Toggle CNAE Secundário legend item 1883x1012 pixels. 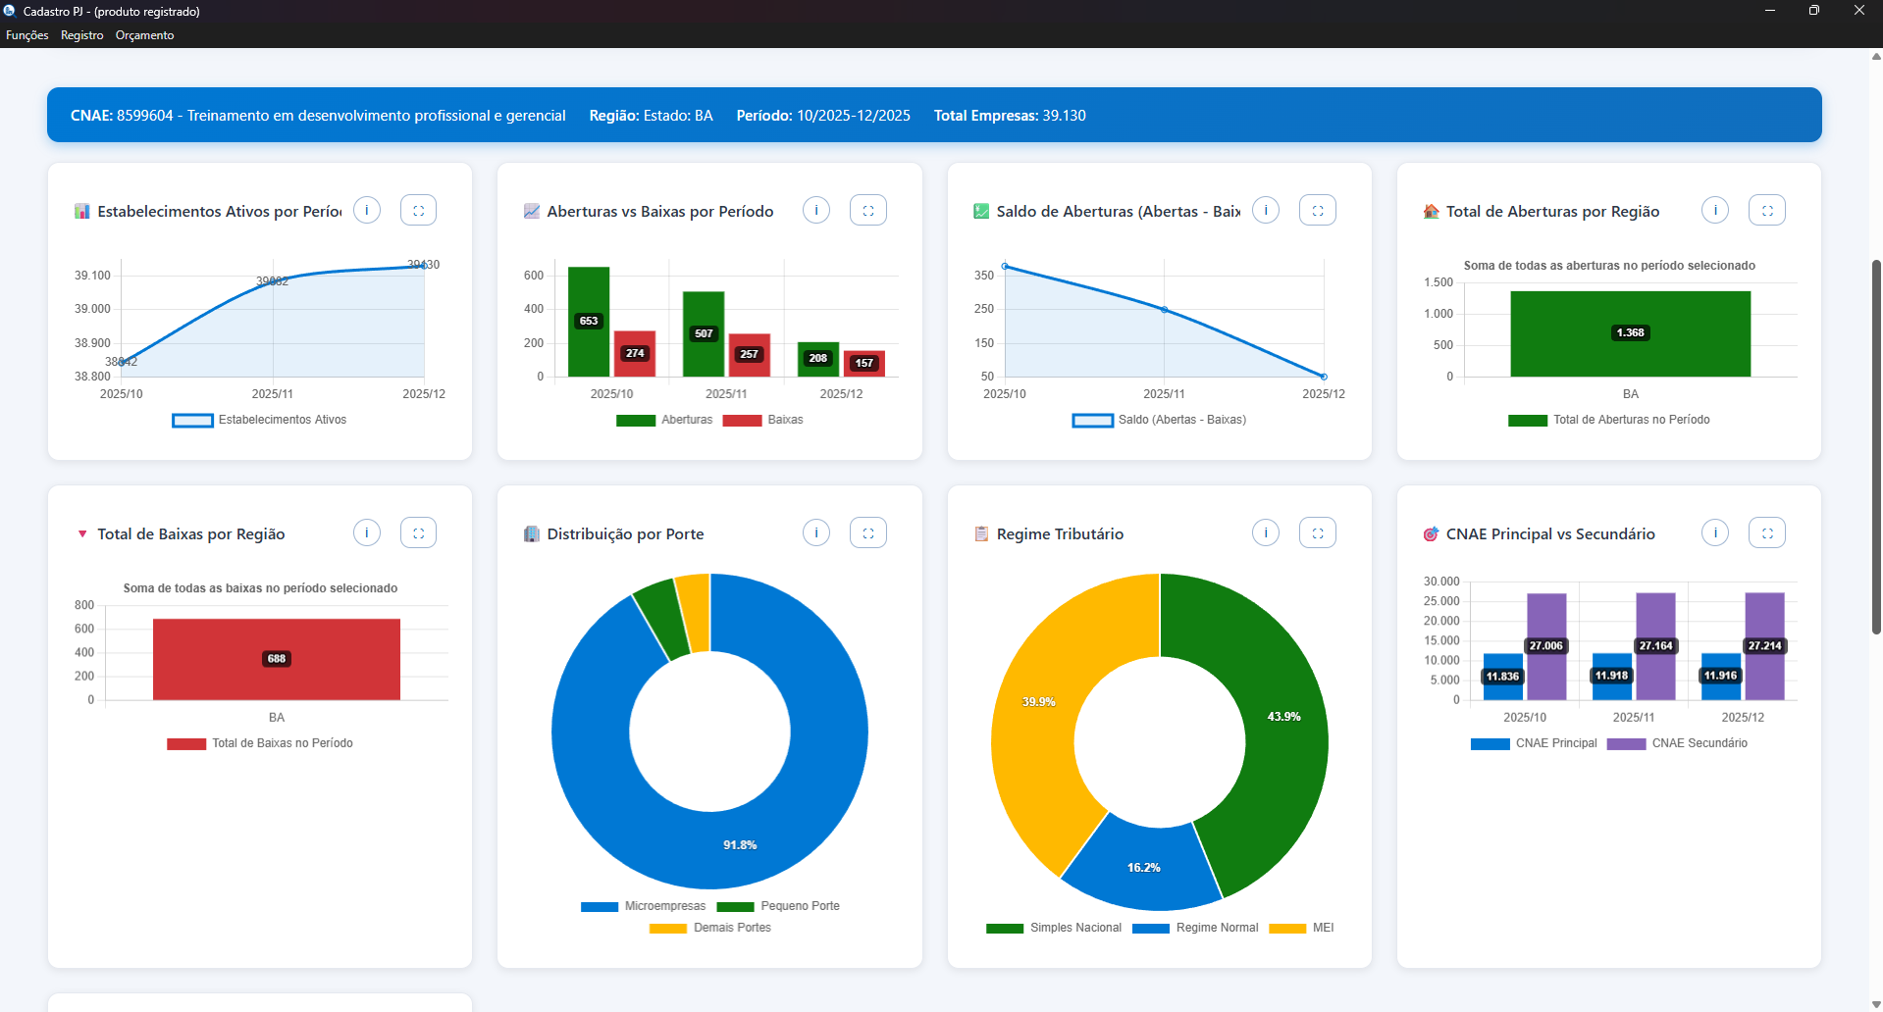[x=1678, y=743]
